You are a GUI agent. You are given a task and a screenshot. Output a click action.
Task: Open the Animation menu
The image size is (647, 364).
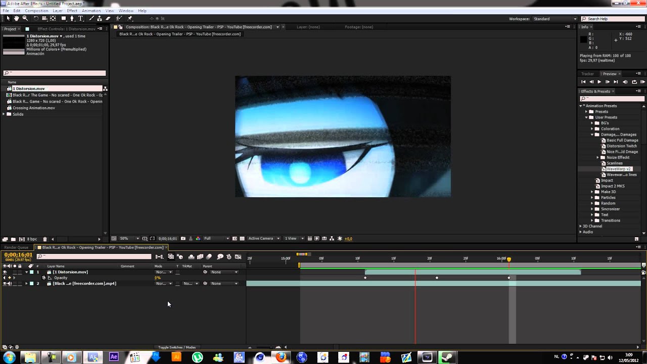click(91, 11)
